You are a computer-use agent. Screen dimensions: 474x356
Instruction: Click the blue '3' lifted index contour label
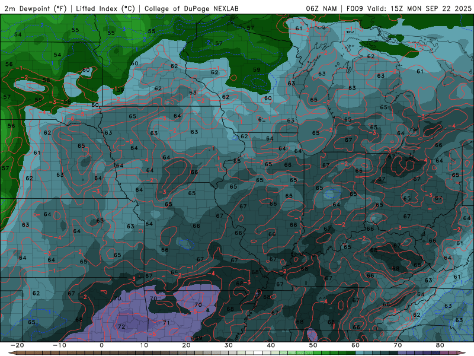(124, 29)
